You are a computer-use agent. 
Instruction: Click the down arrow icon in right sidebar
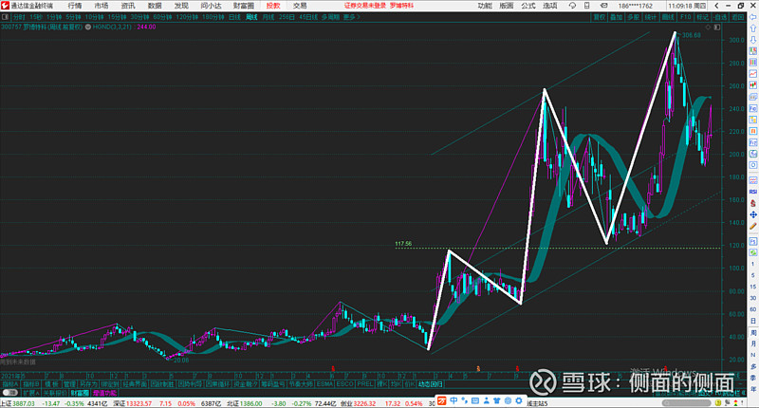pyautogui.click(x=753, y=40)
